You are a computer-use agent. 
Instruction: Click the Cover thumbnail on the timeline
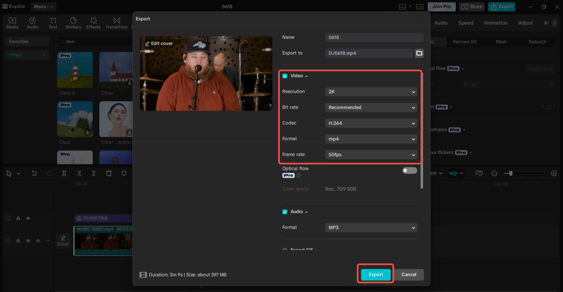63,241
